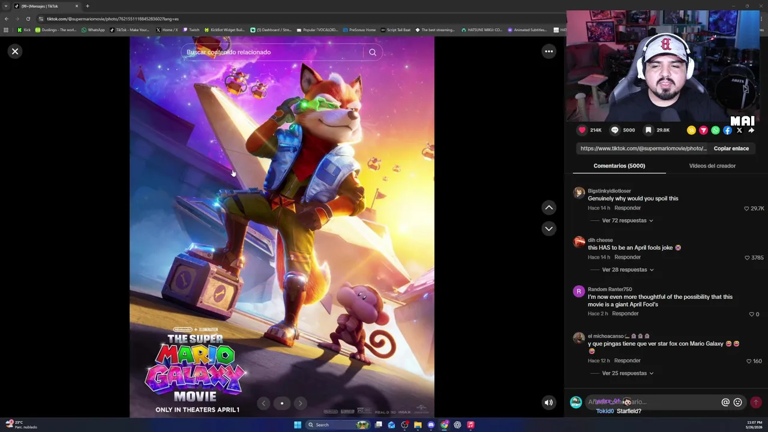Send to friends with red arrow icon

(x=703, y=130)
